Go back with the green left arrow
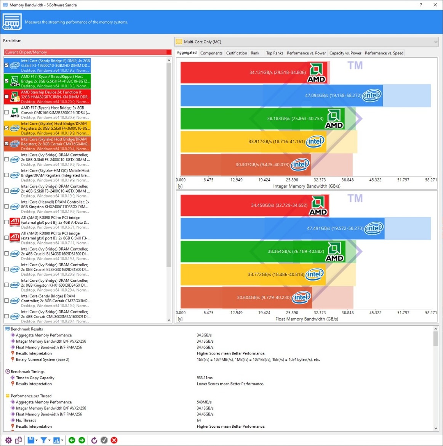443x446 pixels. click(72, 440)
